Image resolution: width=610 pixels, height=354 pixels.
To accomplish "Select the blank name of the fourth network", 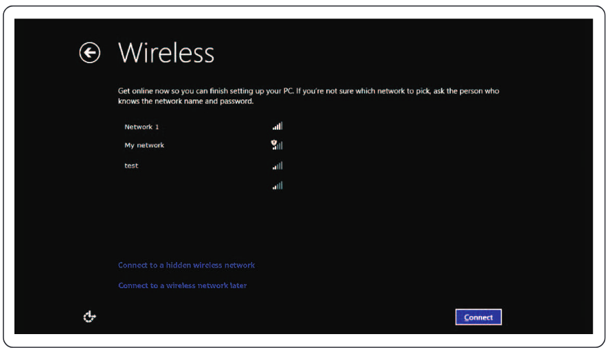I will tap(137, 185).
